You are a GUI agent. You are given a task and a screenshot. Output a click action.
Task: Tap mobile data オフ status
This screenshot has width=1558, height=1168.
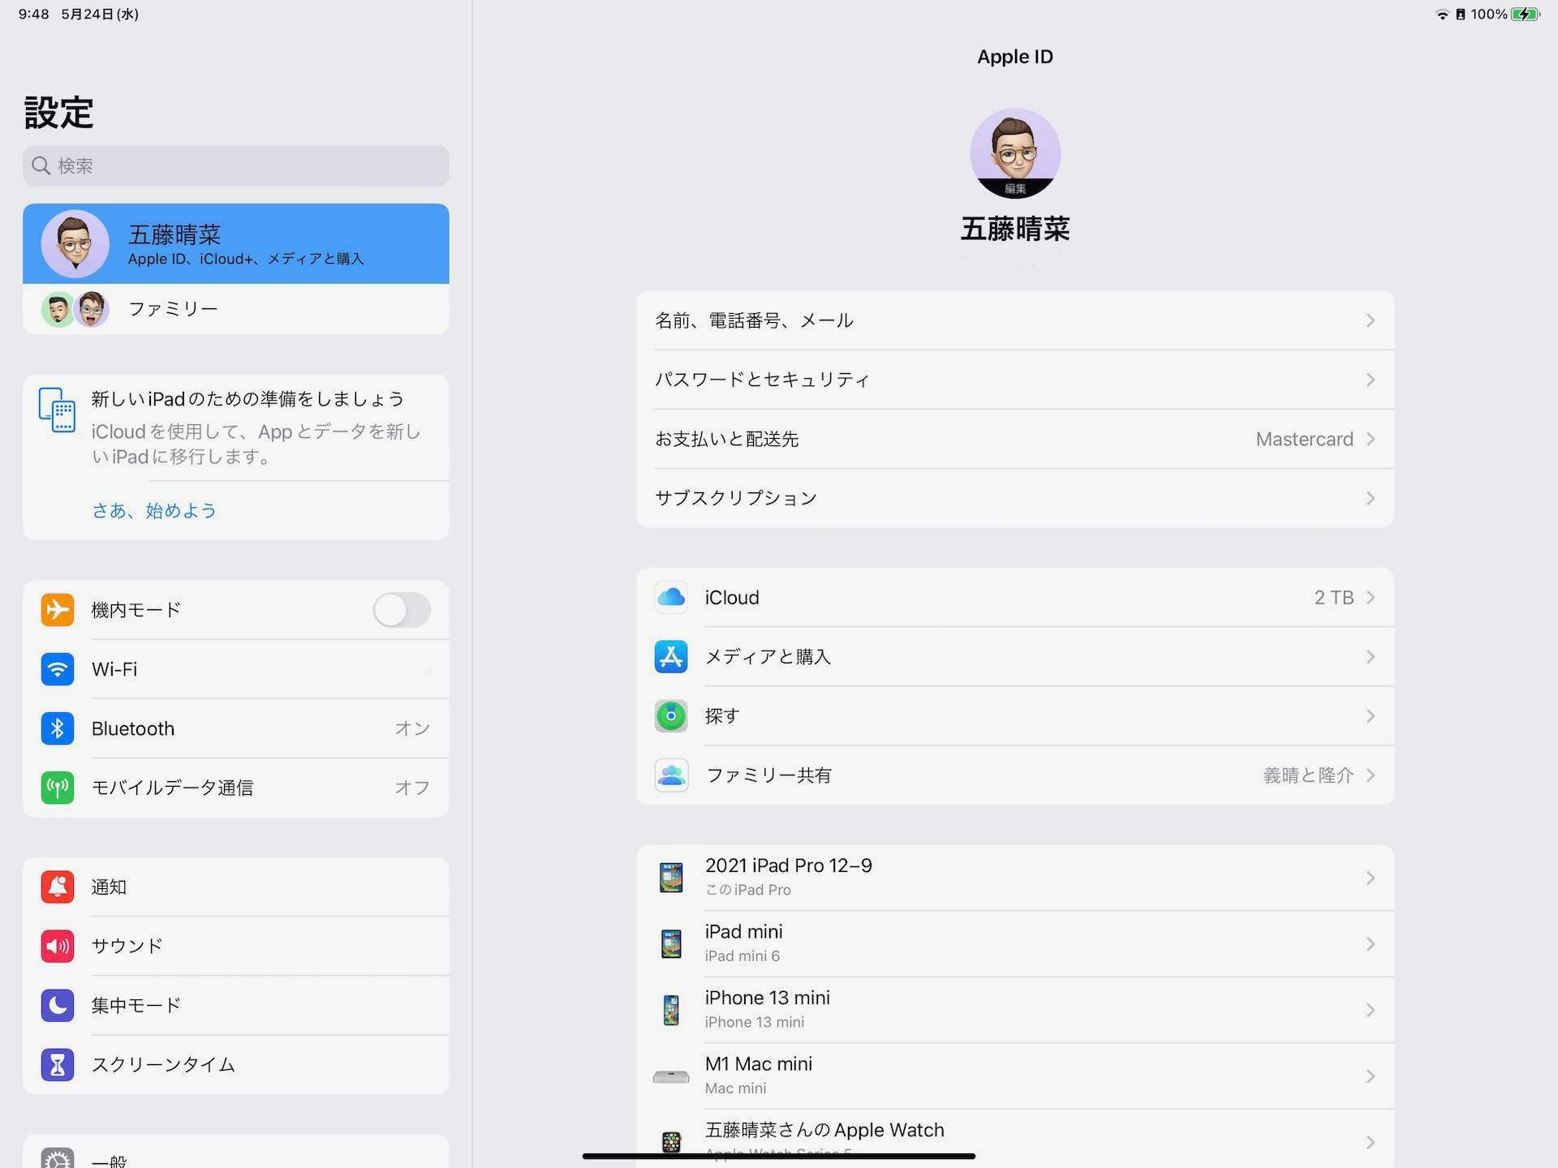pos(412,788)
